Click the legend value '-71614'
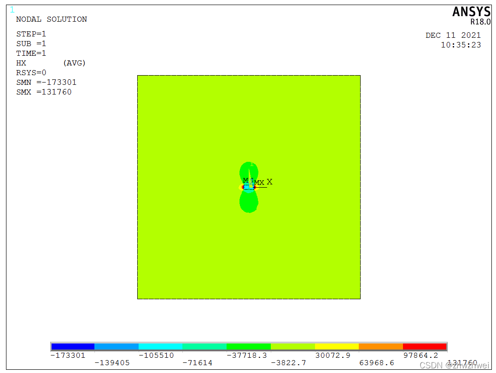 tap(198, 363)
